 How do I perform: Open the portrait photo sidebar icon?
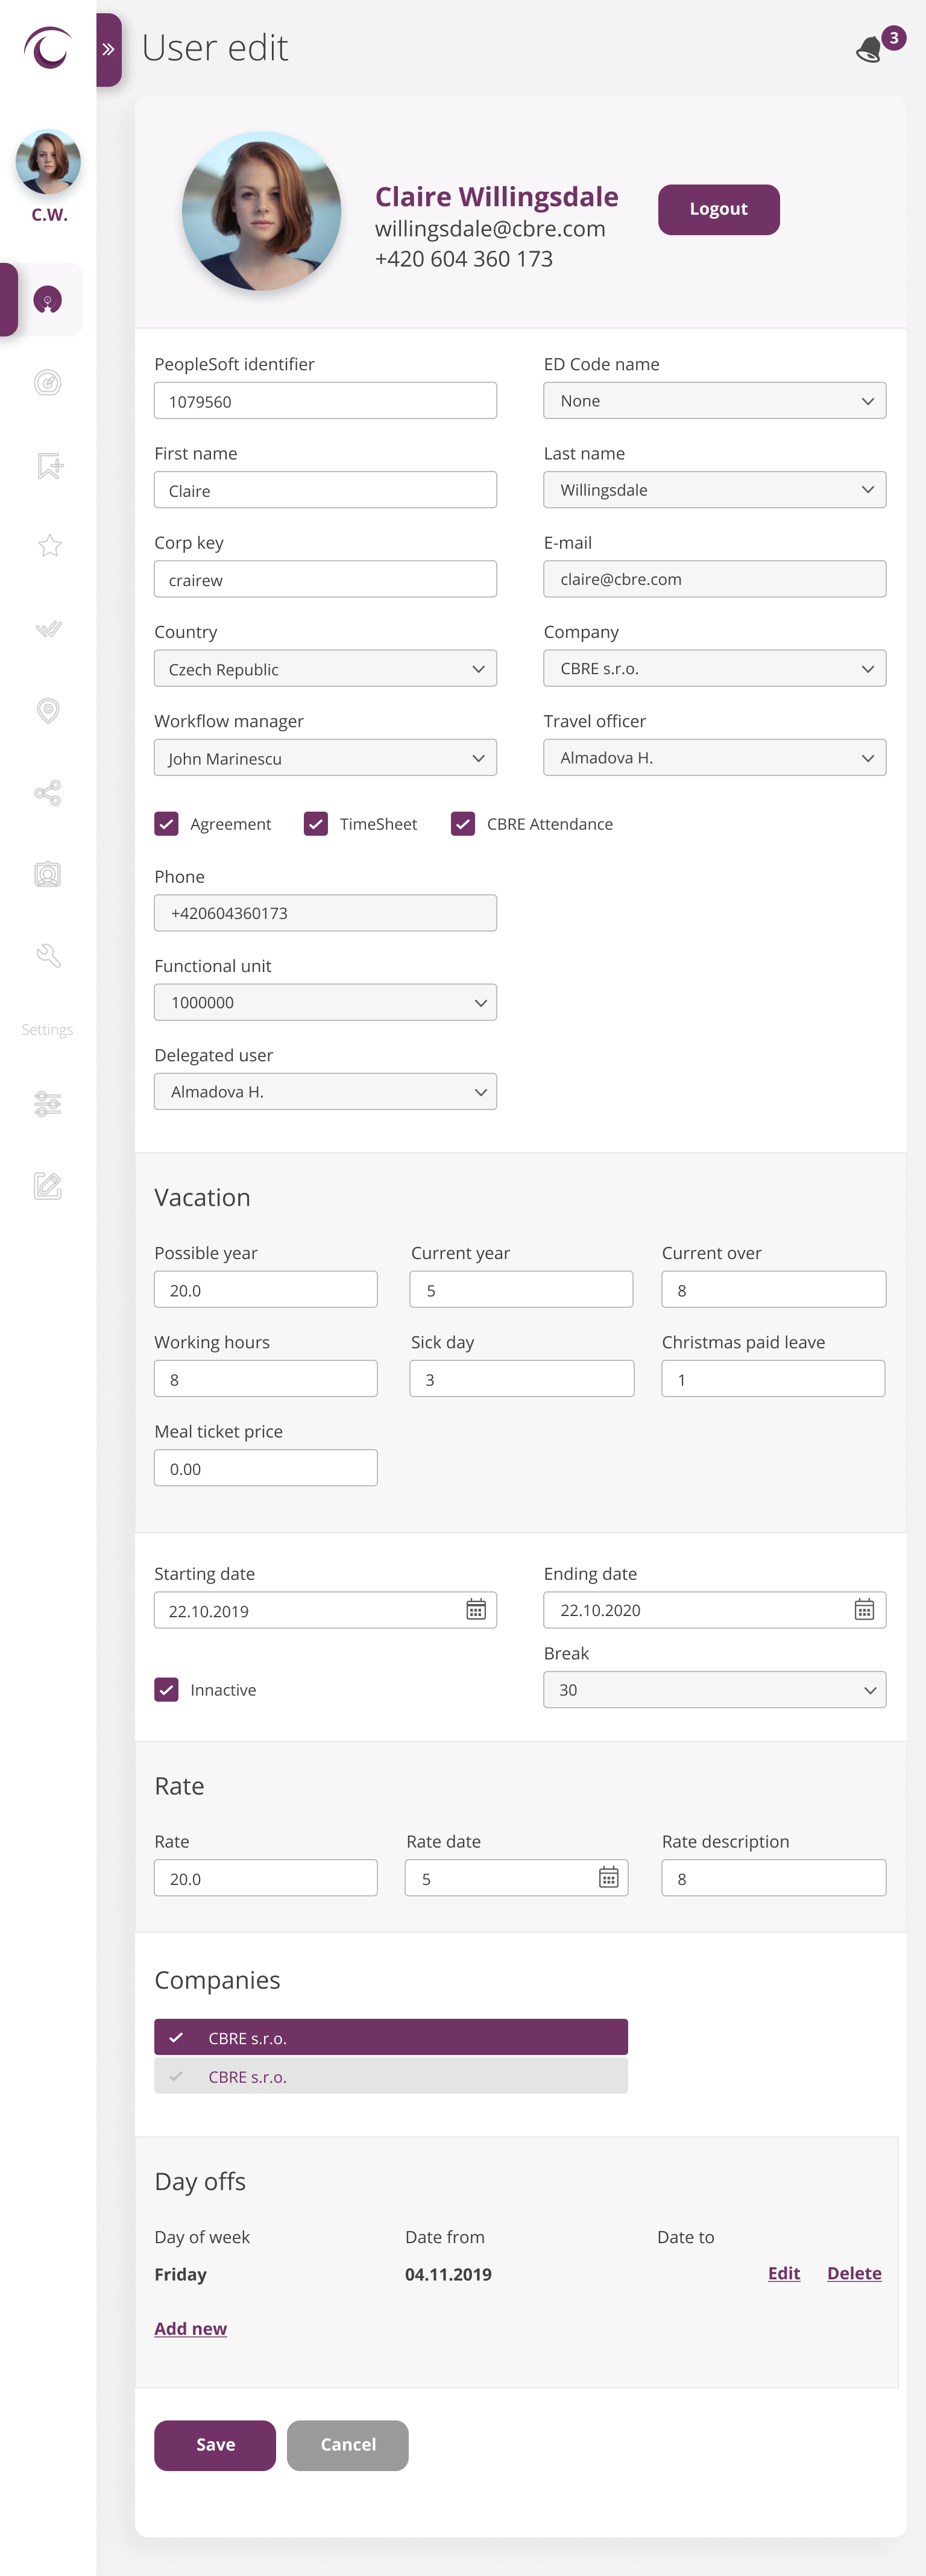pos(48,875)
